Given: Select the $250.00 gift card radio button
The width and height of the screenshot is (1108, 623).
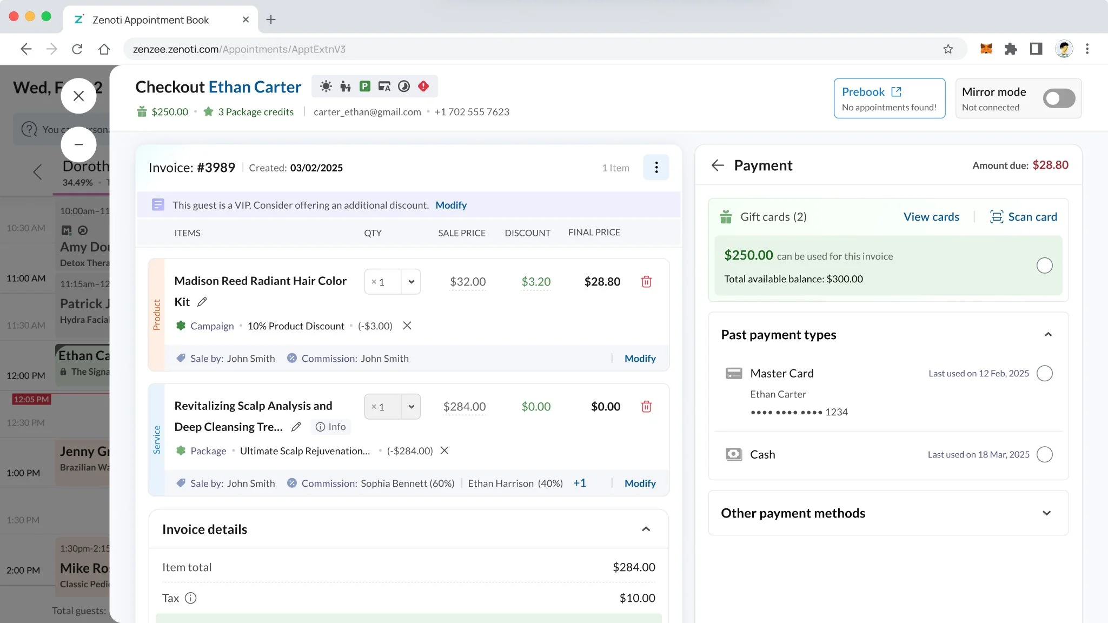Looking at the screenshot, I should click(1044, 266).
